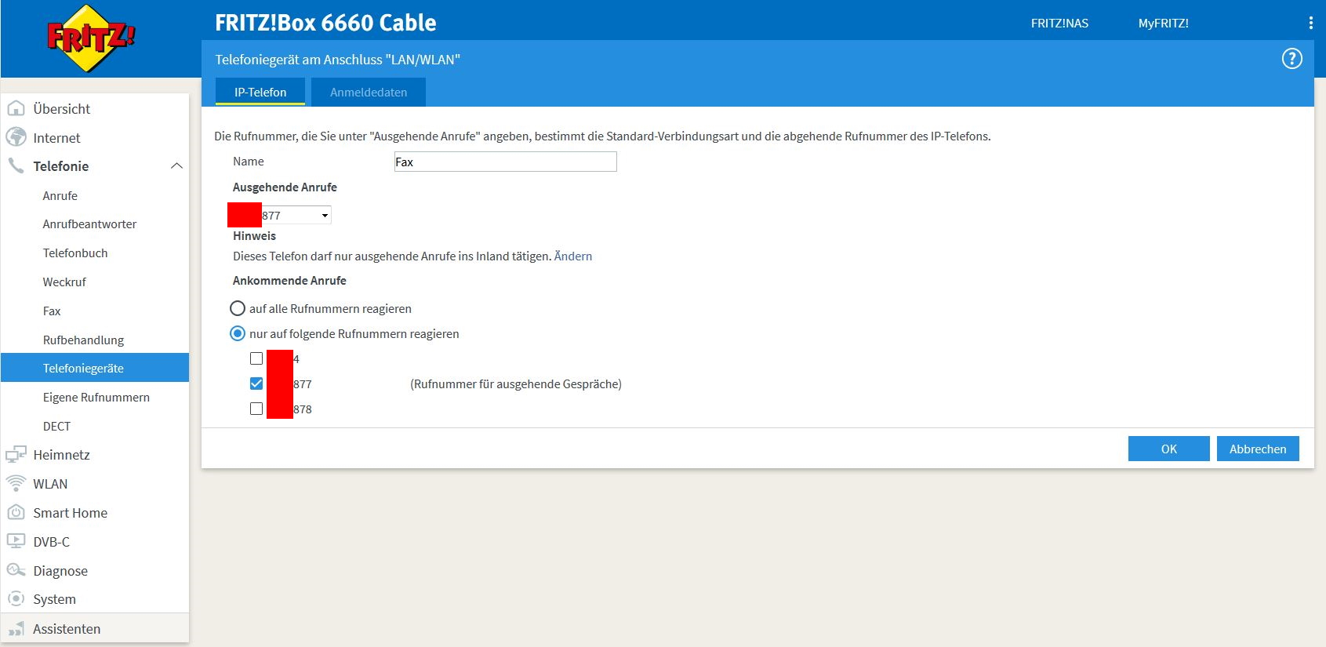Click the 'Ankommende Anrufe' heading

point(289,280)
